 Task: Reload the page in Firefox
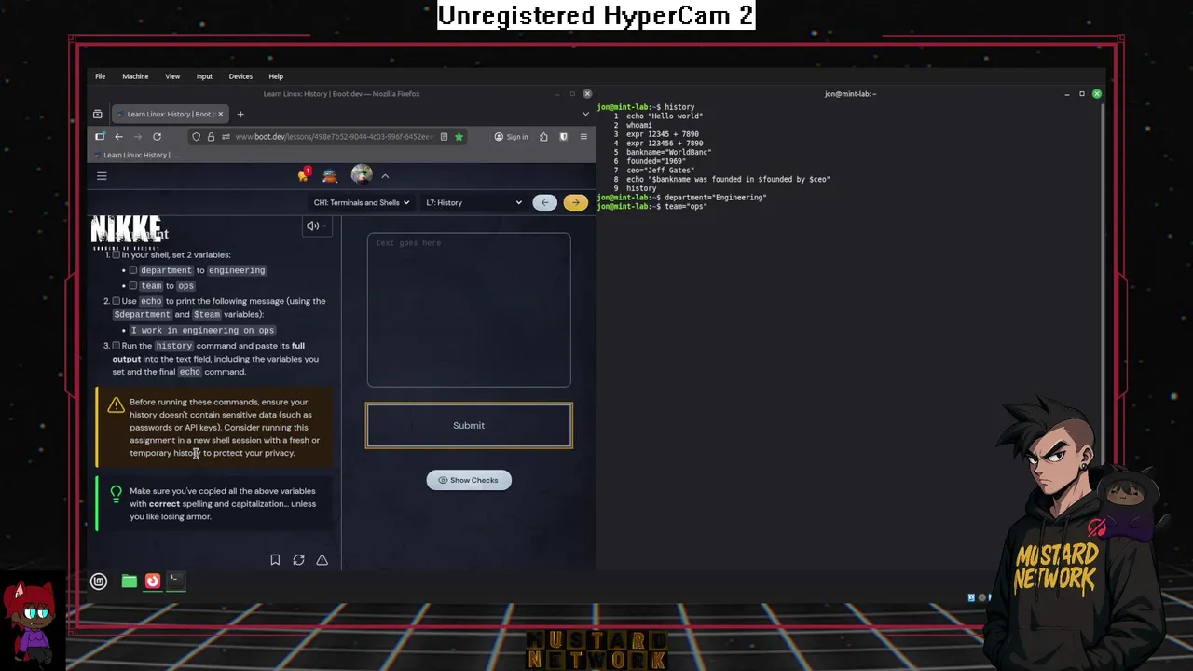[x=157, y=136]
